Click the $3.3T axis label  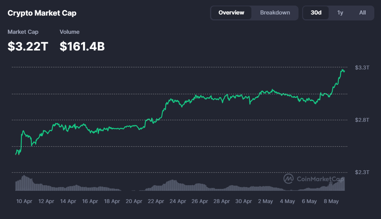pyautogui.click(x=362, y=68)
